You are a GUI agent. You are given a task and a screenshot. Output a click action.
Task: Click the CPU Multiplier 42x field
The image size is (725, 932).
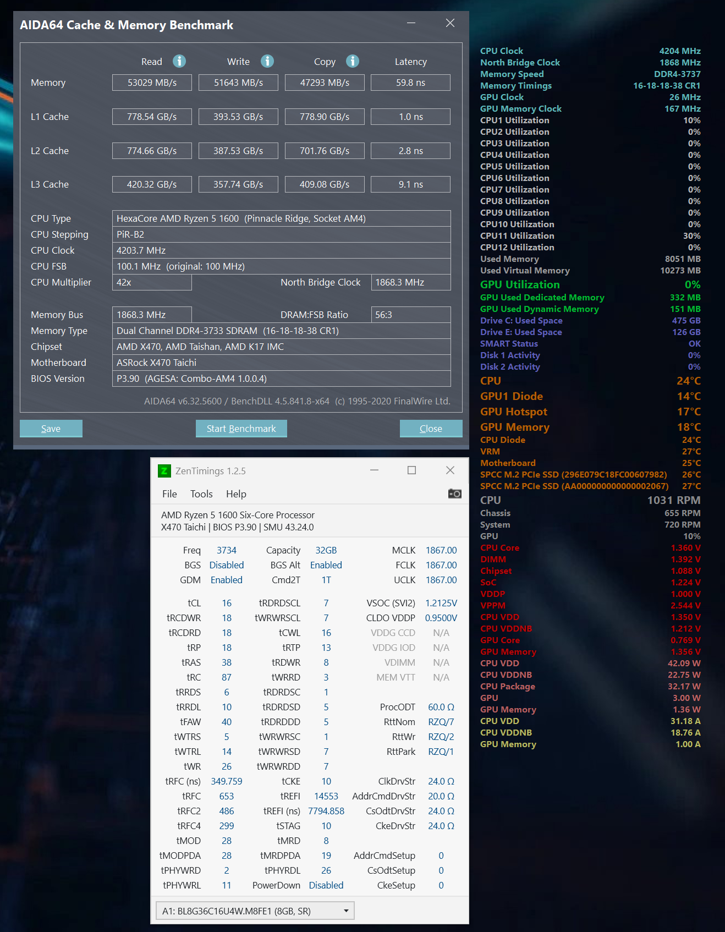pyautogui.click(x=152, y=282)
